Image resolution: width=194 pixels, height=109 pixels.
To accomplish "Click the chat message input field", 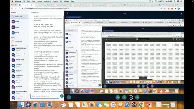I will point(45,96).
